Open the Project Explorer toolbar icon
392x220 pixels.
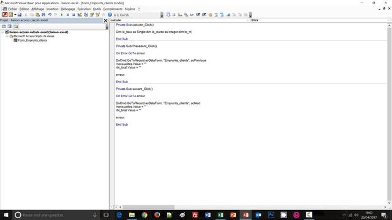point(86,15)
